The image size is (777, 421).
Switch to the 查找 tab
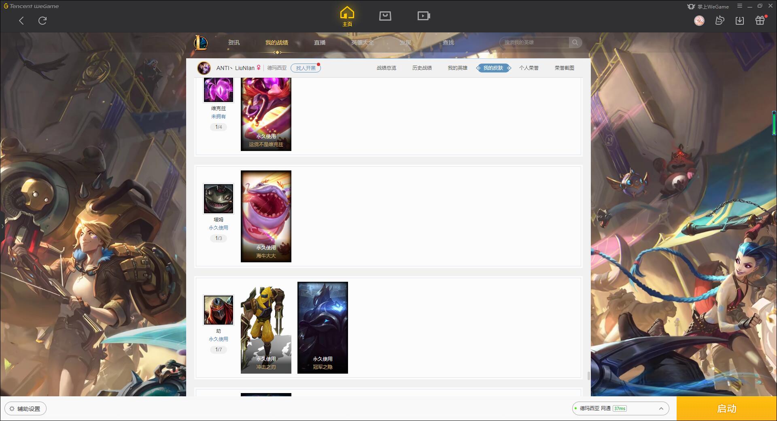click(x=448, y=43)
